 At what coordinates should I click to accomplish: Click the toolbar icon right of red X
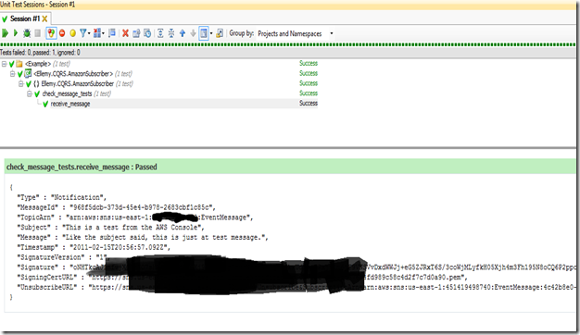coord(136,33)
